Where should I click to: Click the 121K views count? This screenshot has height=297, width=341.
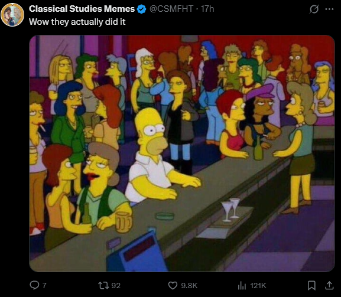tap(258, 285)
